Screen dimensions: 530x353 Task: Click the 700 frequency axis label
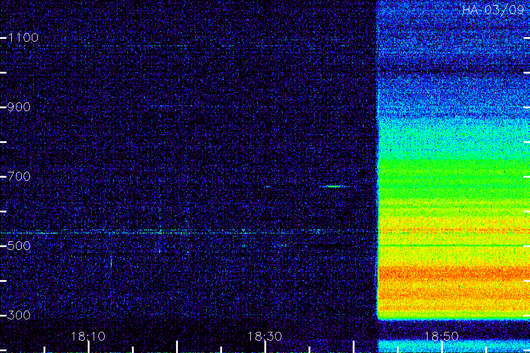(x=19, y=176)
